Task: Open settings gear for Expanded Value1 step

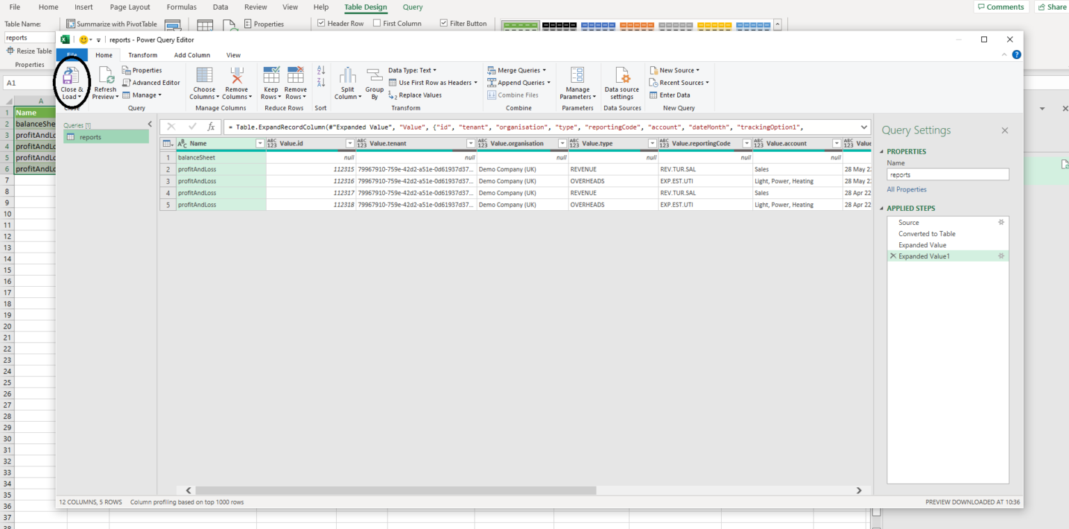Action: click(1001, 255)
